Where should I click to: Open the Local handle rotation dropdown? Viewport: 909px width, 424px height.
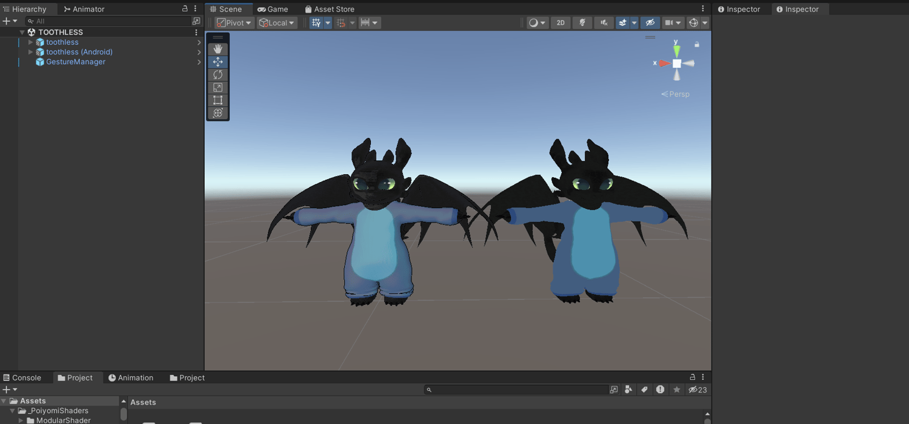tap(277, 23)
